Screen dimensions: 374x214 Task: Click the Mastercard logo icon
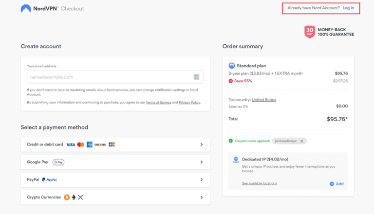tap(81, 144)
